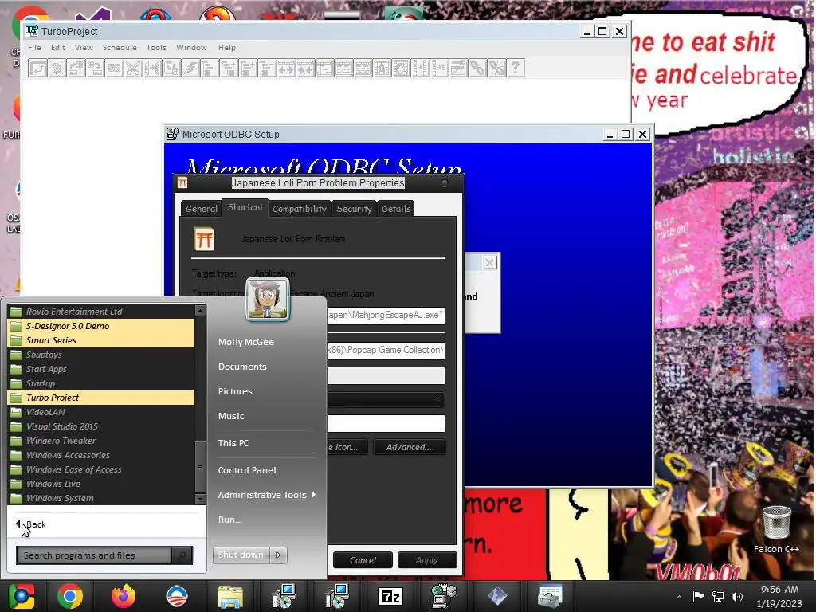Click the lightning bolt toolbar icon
816x612 pixels.
(x=190, y=69)
